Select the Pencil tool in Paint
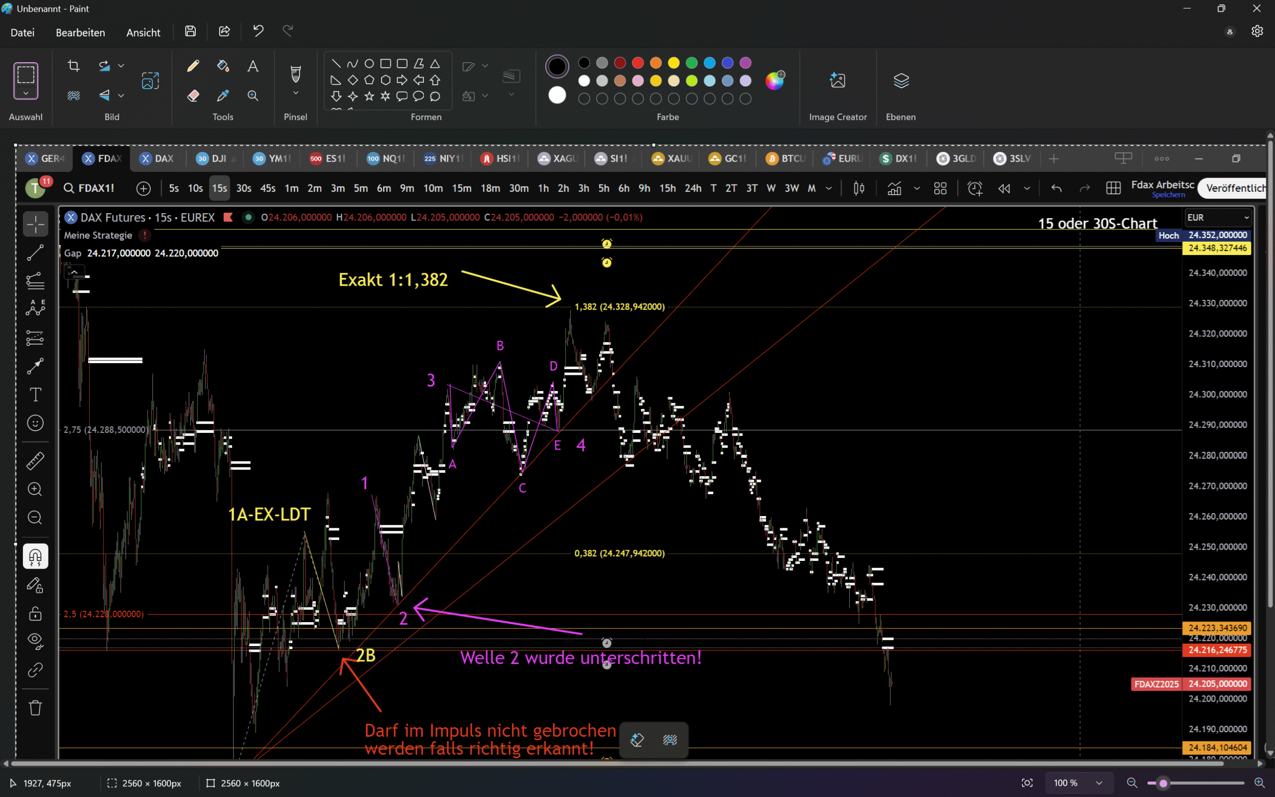The height and width of the screenshot is (797, 1275). [x=193, y=66]
